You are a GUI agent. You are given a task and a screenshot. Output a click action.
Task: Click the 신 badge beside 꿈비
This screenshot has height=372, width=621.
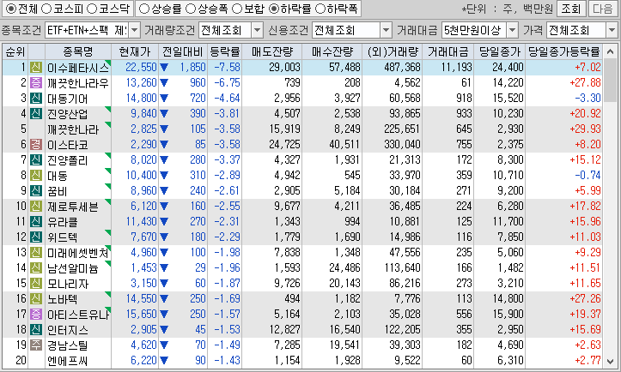(36, 190)
